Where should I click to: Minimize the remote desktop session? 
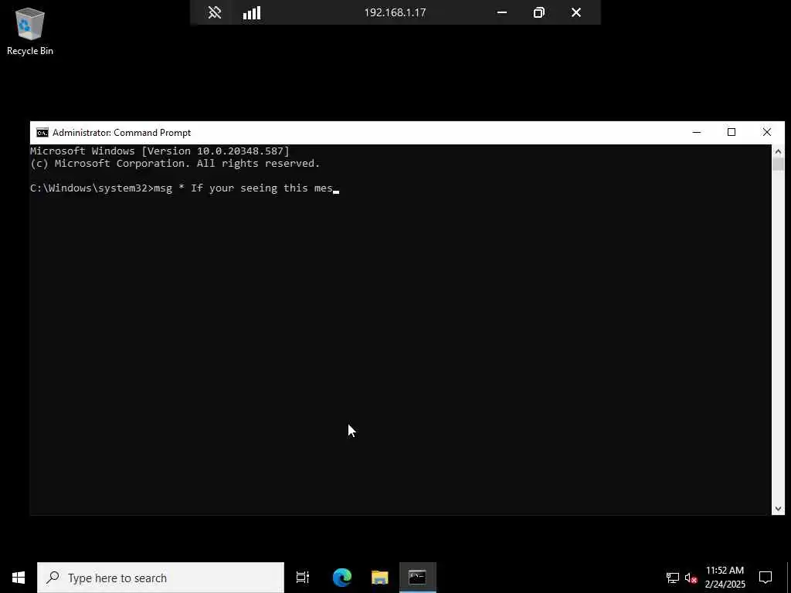tap(502, 12)
